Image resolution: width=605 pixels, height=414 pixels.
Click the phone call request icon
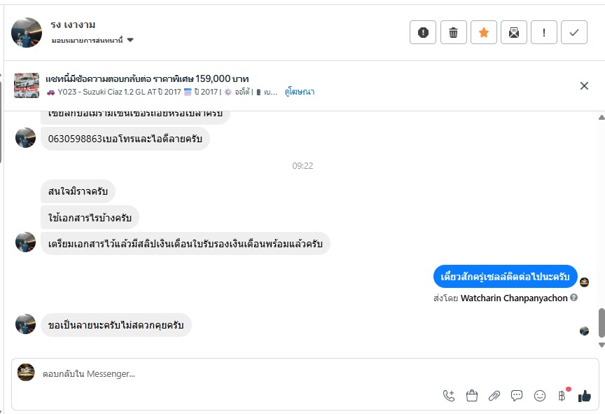click(449, 396)
